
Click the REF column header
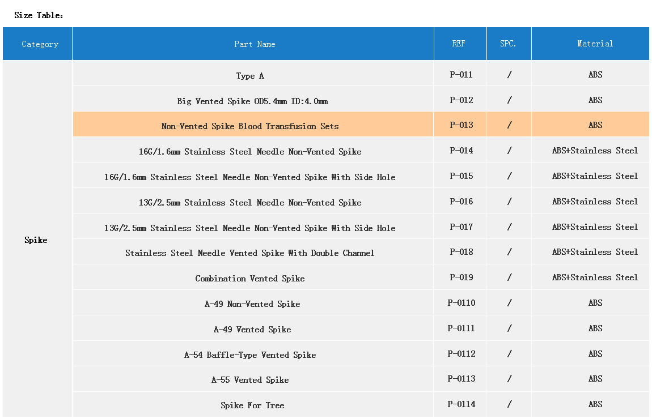point(459,44)
